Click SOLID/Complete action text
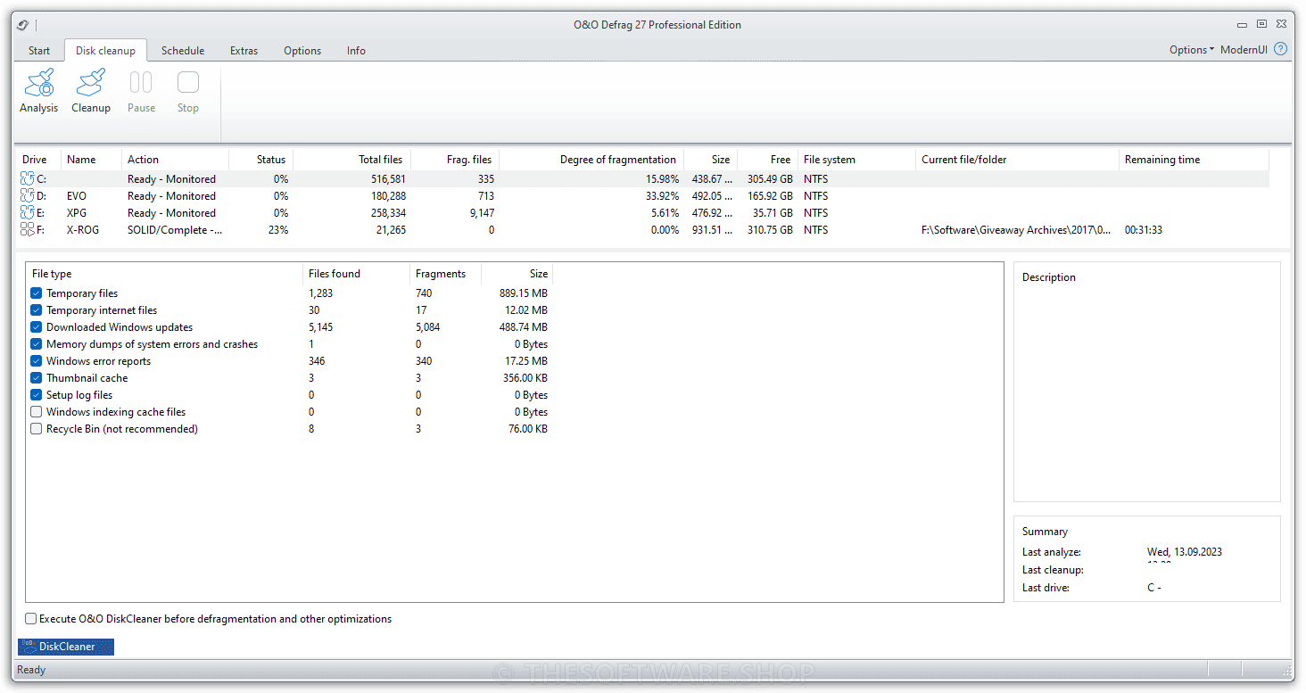The width and height of the screenshot is (1306, 693). click(x=175, y=230)
